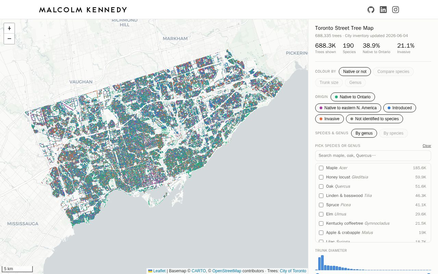The height and width of the screenshot is (274, 438).
Task: Colour trees by Trunk size
Action: (329, 83)
